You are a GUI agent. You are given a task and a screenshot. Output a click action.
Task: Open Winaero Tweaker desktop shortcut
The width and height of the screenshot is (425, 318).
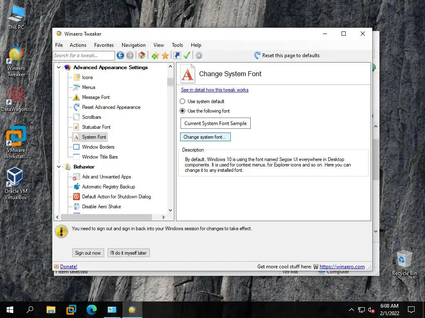coord(16,62)
